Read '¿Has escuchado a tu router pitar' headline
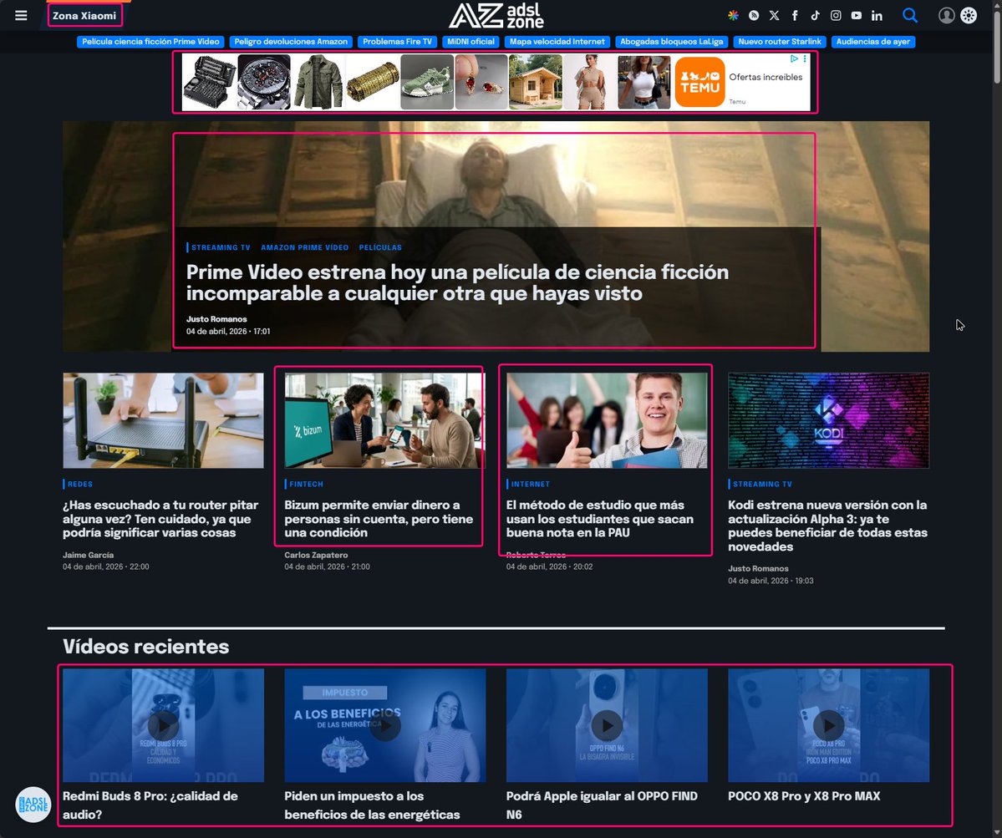This screenshot has height=838, width=1002. (160, 519)
